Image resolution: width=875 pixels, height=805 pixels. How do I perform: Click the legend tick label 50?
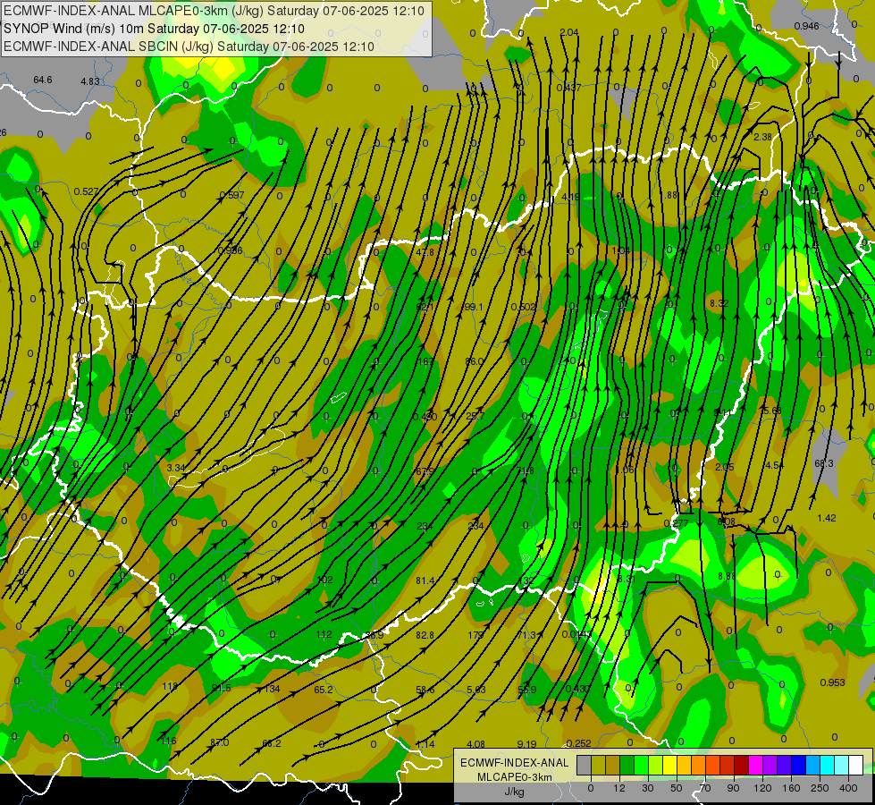coord(677,788)
